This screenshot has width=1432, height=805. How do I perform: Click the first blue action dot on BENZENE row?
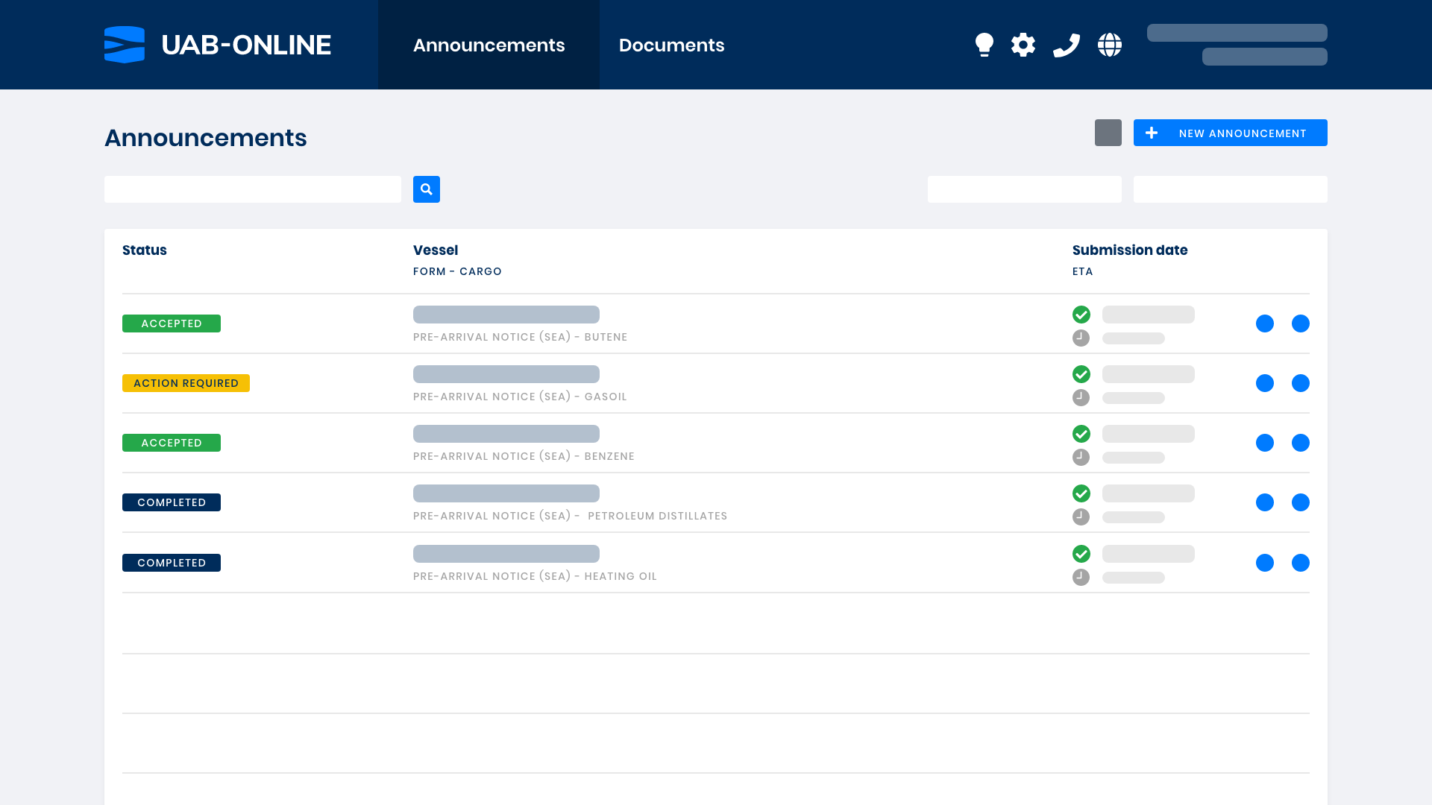pos(1265,443)
